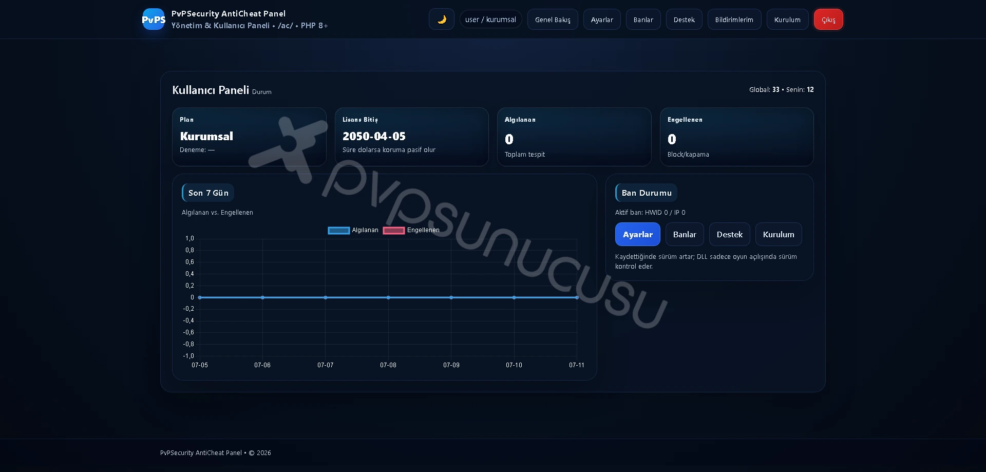This screenshot has width=986, height=472.
Task: Toggle the Algılanan legend swatch
Action: (339, 230)
